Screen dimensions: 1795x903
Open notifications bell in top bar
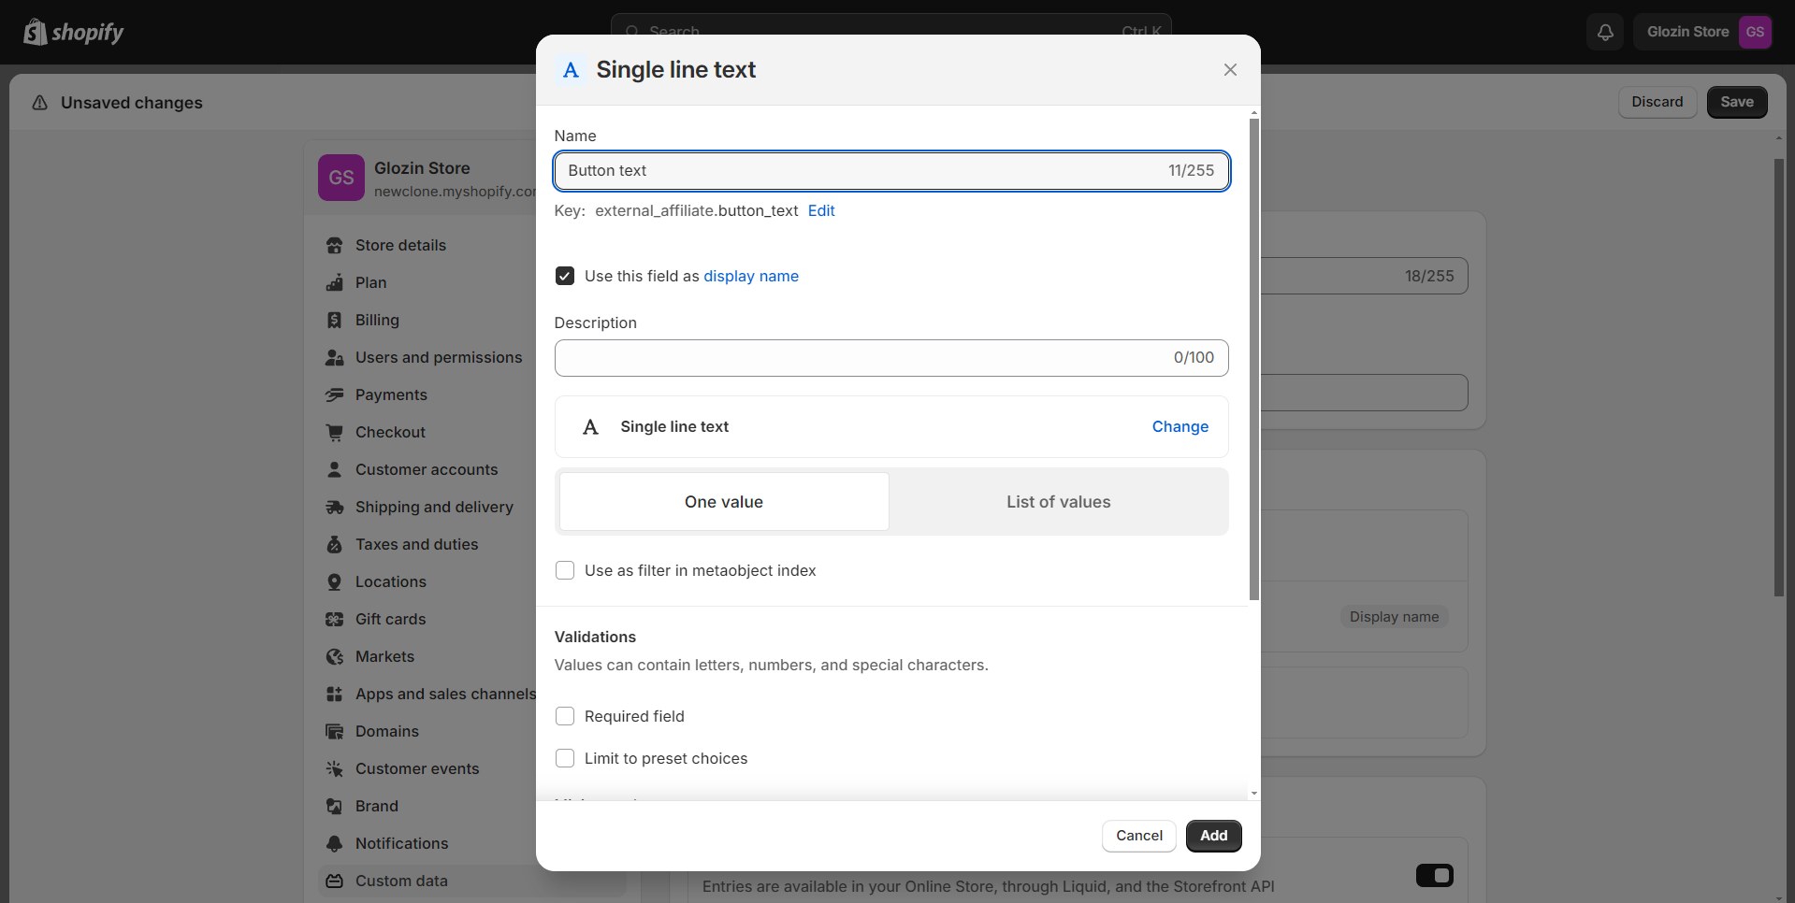[1605, 33]
